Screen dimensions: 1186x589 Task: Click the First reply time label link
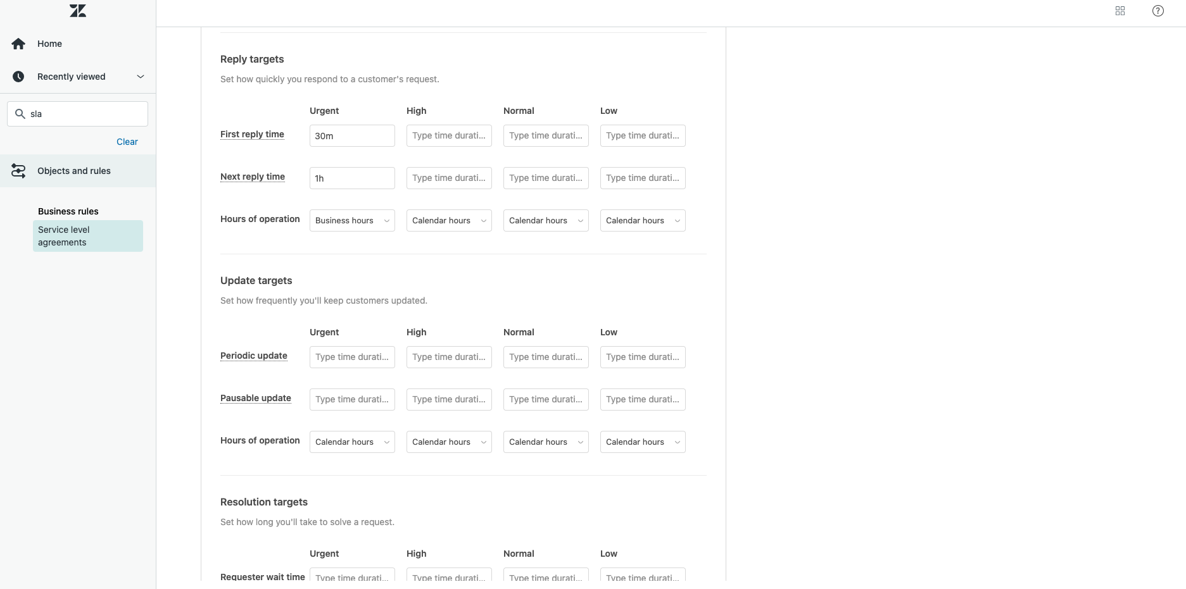[x=252, y=134]
